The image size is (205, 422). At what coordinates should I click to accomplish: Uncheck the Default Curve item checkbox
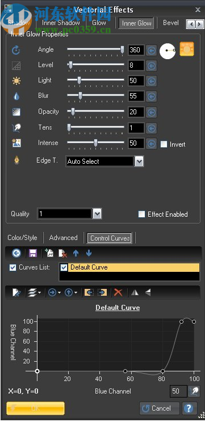(x=64, y=267)
